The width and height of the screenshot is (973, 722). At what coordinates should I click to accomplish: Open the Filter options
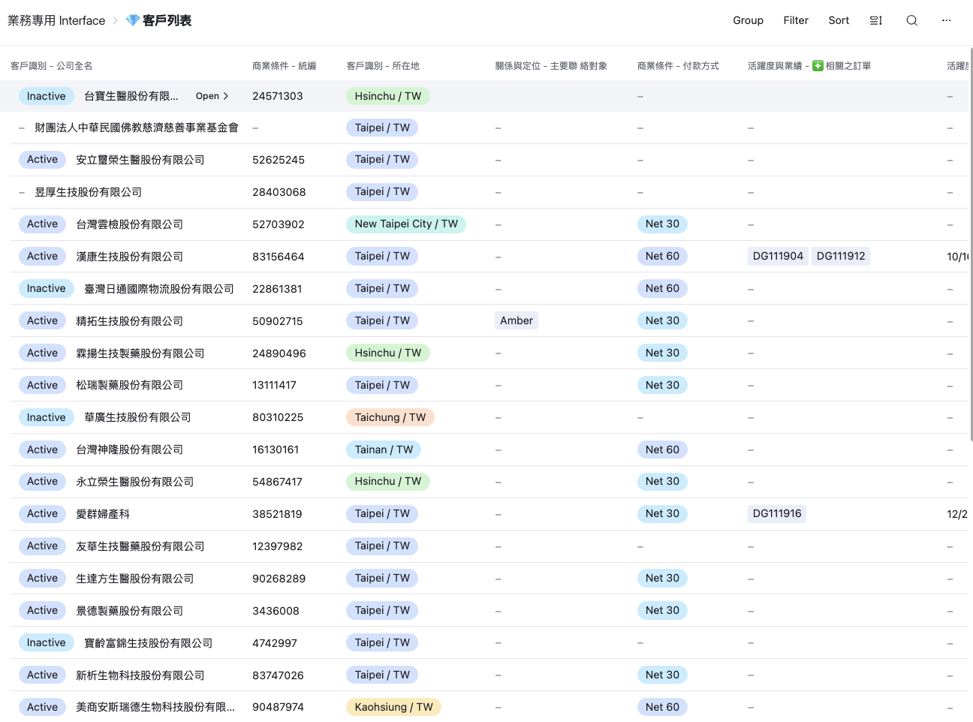pos(795,20)
